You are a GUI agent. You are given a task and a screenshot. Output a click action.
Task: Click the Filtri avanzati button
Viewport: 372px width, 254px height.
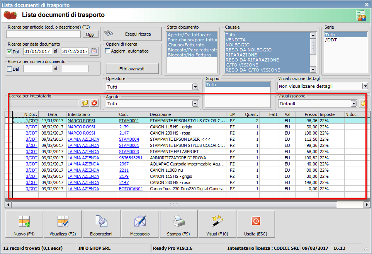click(132, 69)
